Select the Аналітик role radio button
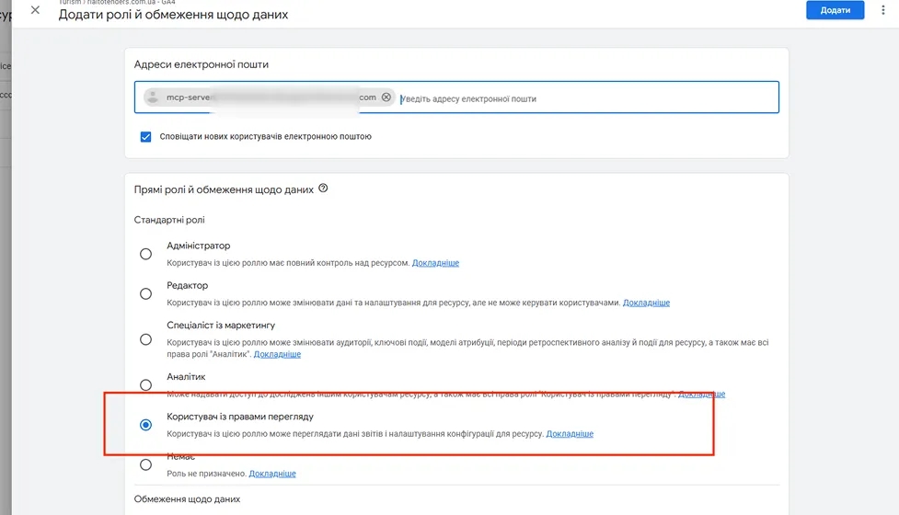The image size is (899, 515). click(145, 385)
